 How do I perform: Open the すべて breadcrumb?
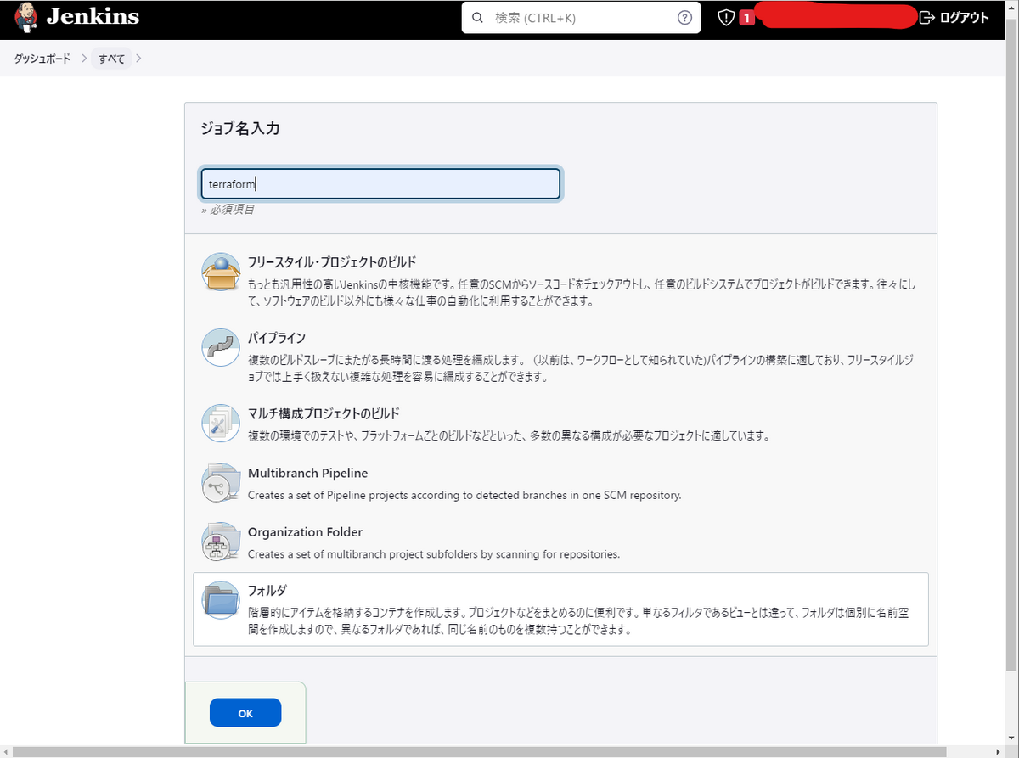pos(111,59)
